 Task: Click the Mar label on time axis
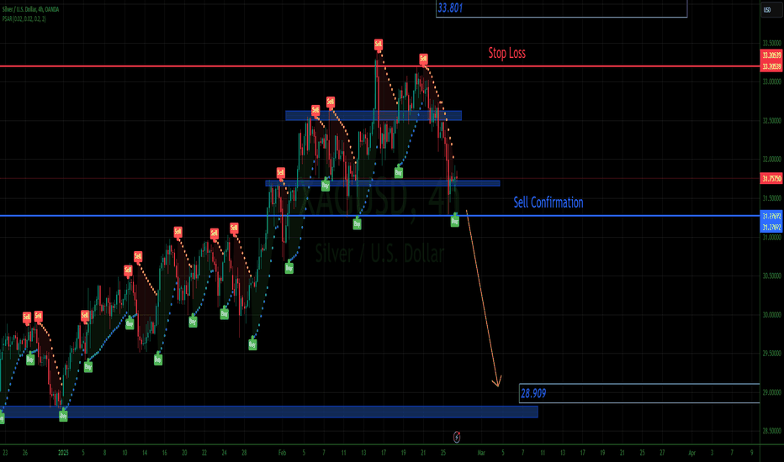pyautogui.click(x=481, y=453)
